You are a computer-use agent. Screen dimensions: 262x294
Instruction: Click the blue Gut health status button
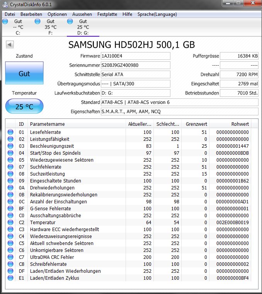point(24,73)
